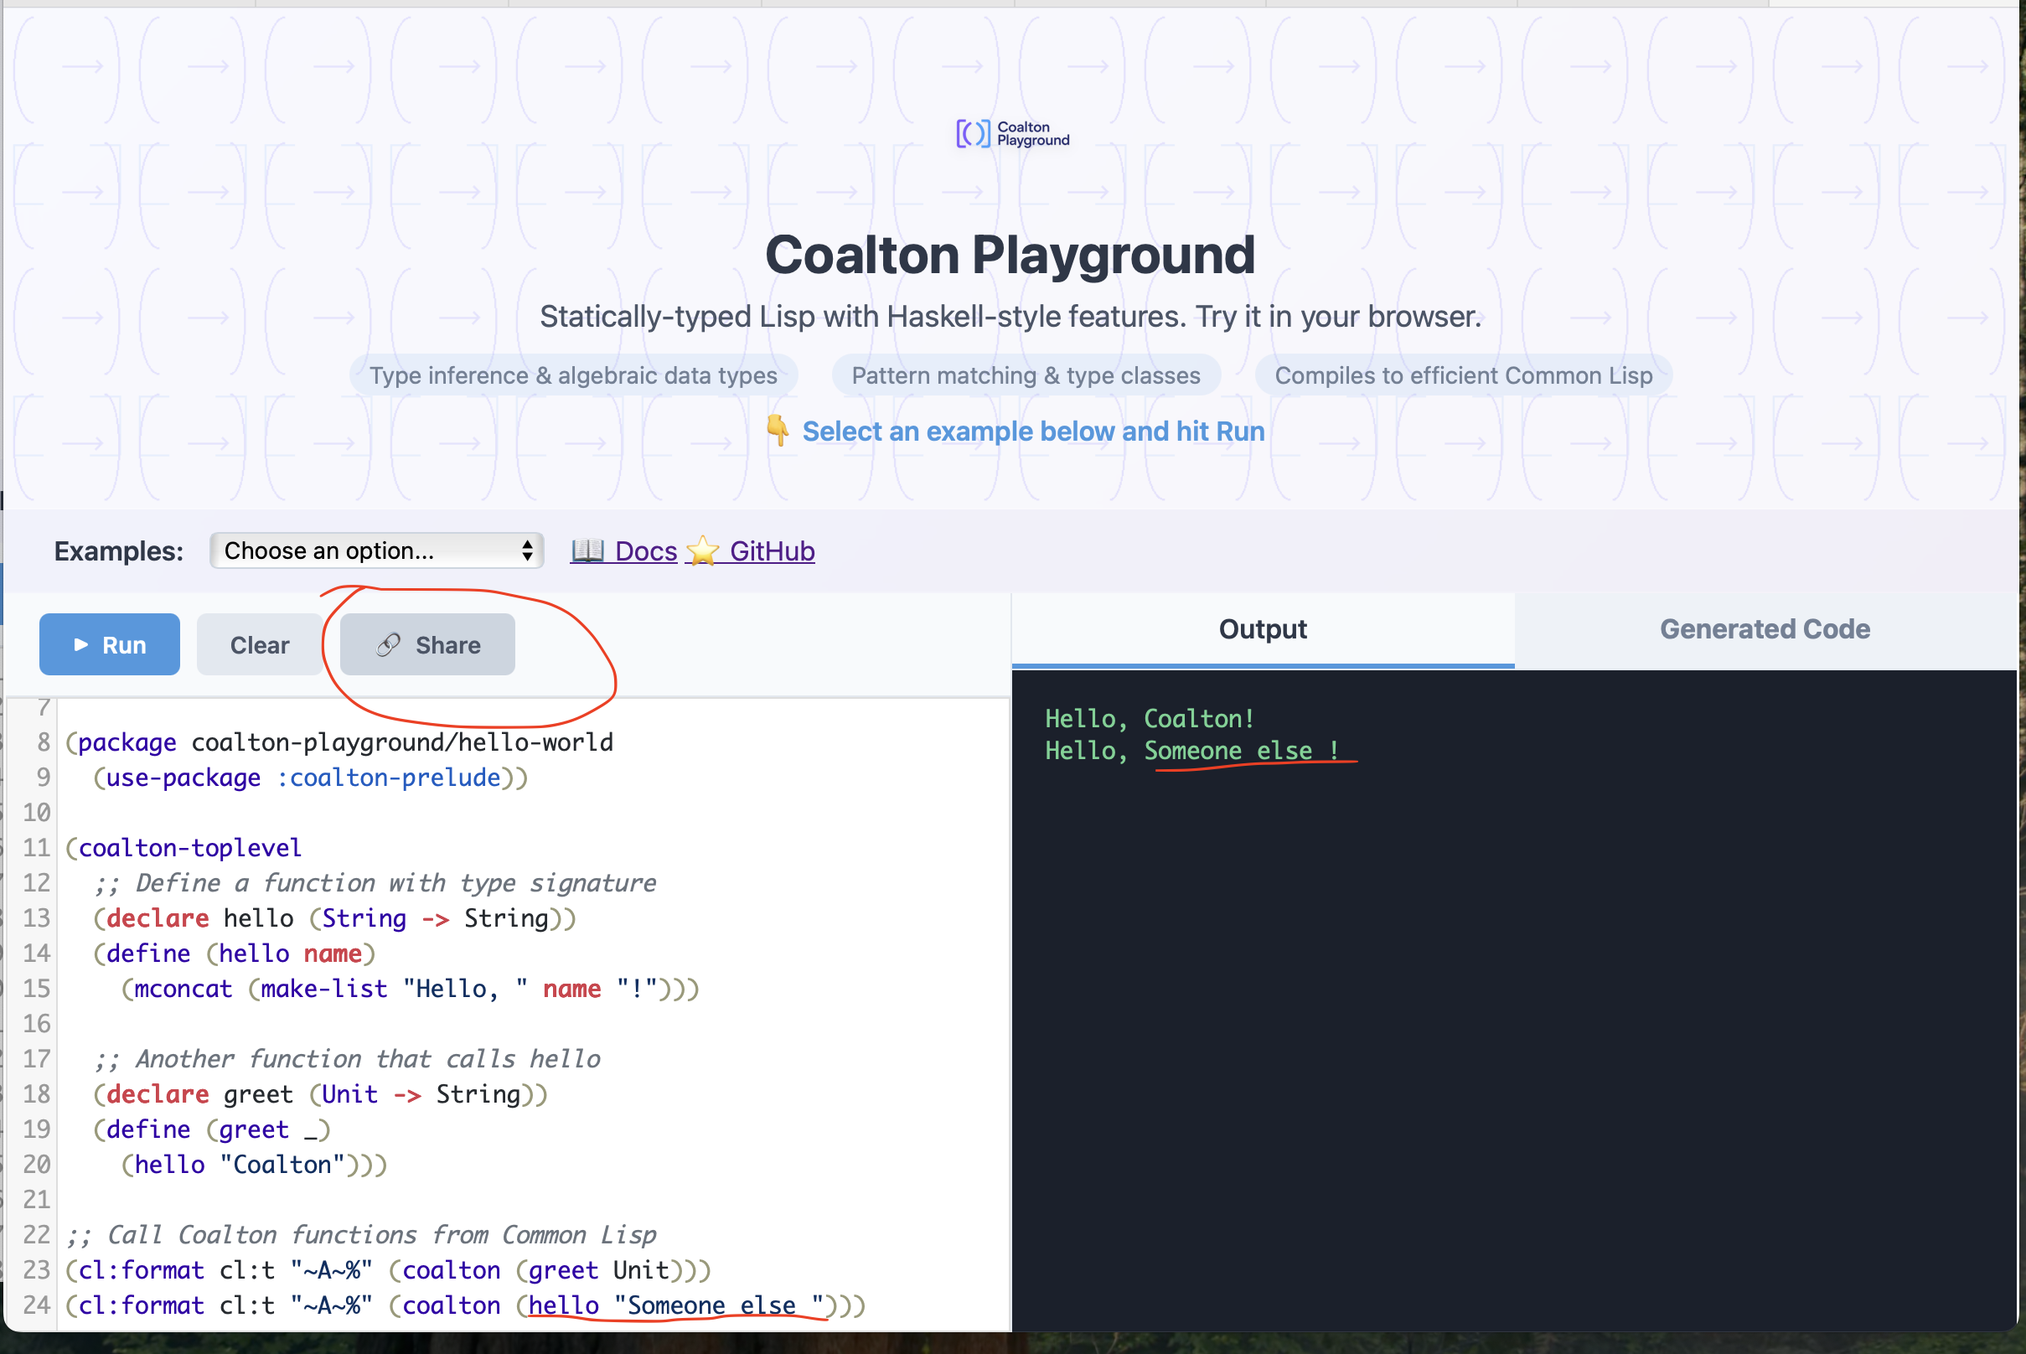
Task: Select the Output tab
Action: pos(1262,628)
